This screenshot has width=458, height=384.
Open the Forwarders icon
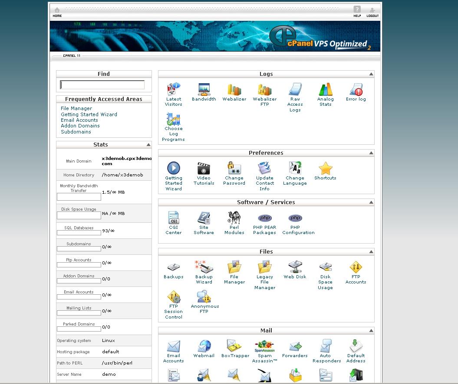click(295, 346)
